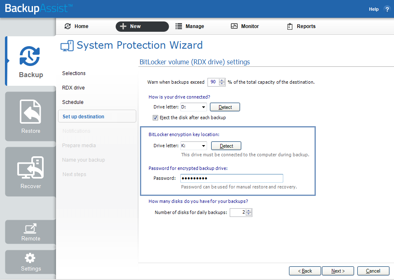Click Detect for the RDX drive letter
394x280 pixels.
(225, 107)
